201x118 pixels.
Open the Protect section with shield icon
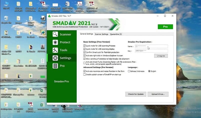[62, 42]
